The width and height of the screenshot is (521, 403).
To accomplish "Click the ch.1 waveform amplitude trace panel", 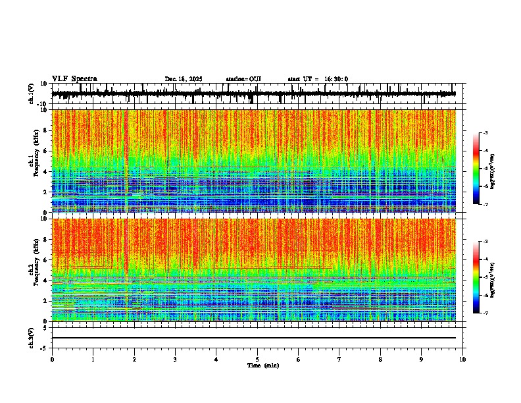I will (x=257, y=94).
